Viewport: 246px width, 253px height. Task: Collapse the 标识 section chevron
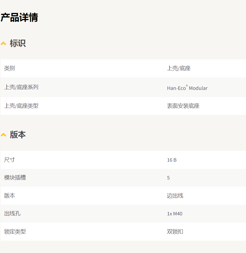point(3,44)
